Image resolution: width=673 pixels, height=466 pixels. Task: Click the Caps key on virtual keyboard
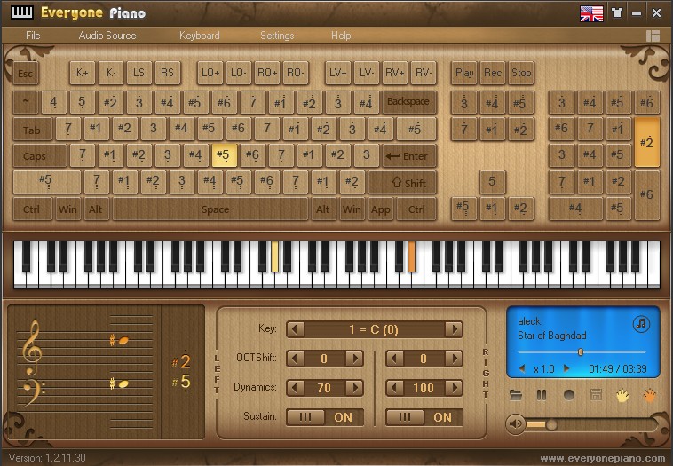click(39, 155)
